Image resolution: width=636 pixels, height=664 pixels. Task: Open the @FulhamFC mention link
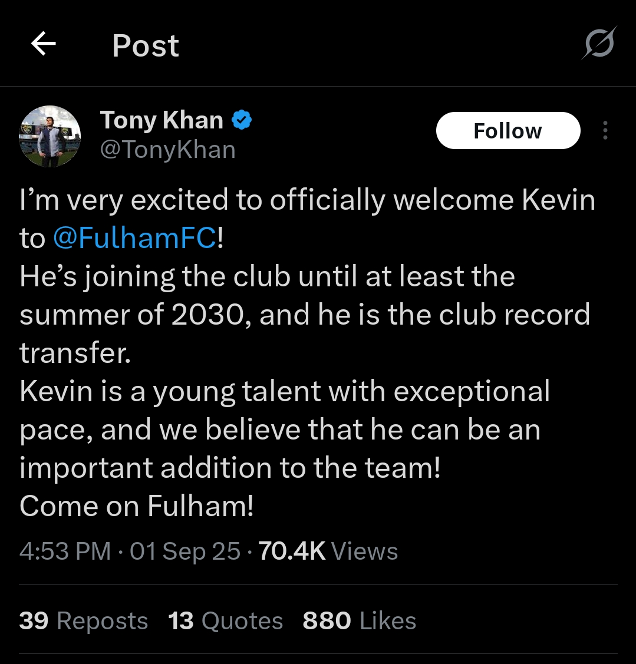click(x=135, y=239)
